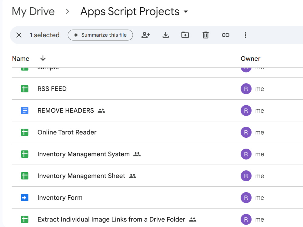Select REMOVE HEADERS document
This screenshot has height=227, width=303.
click(x=157, y=110)
